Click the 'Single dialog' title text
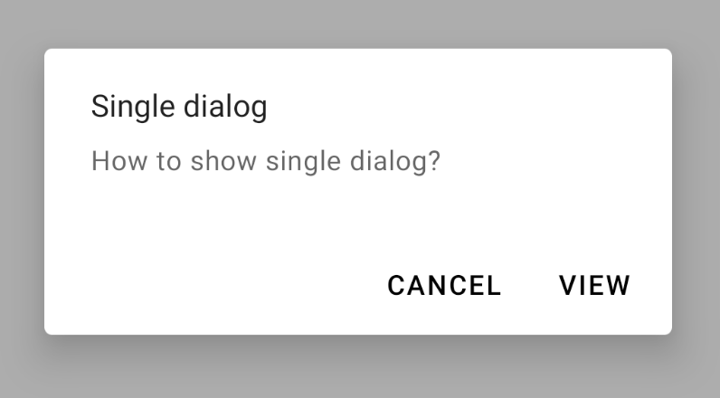 (179, 107)
